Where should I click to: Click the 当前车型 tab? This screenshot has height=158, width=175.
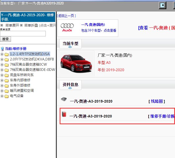[70, 44]
